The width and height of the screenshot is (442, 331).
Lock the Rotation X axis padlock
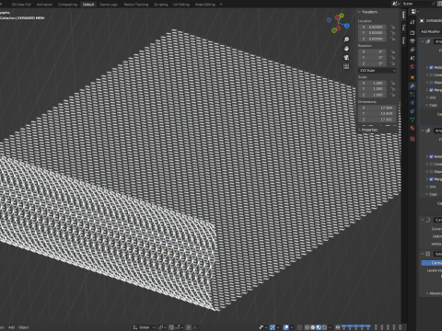click(392, 51)
